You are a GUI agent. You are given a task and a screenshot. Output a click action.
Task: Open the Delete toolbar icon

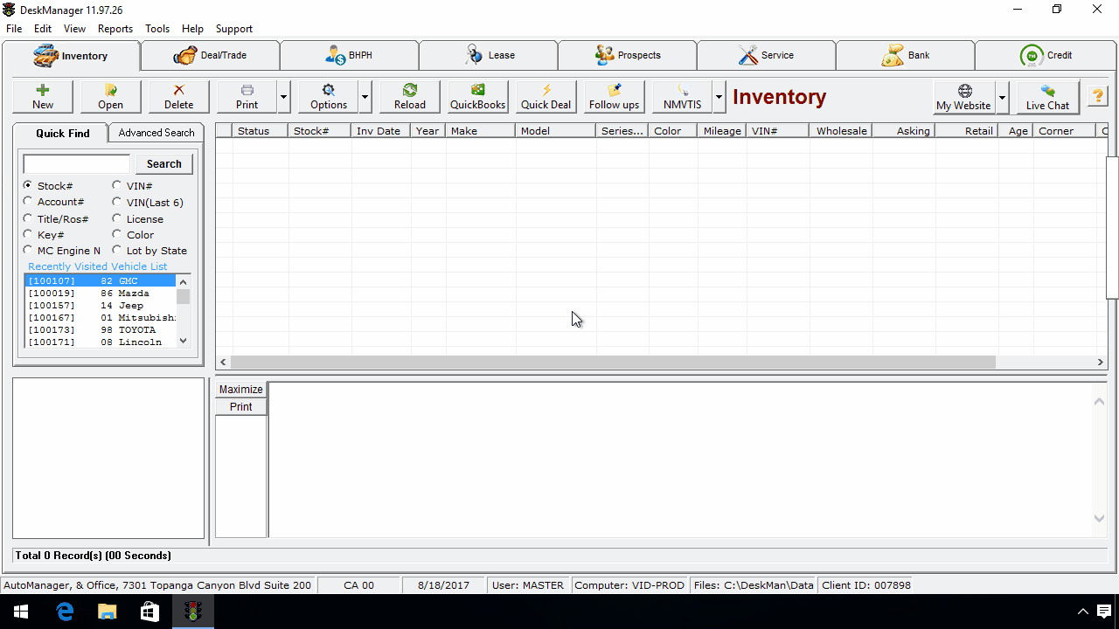[178, 96]
